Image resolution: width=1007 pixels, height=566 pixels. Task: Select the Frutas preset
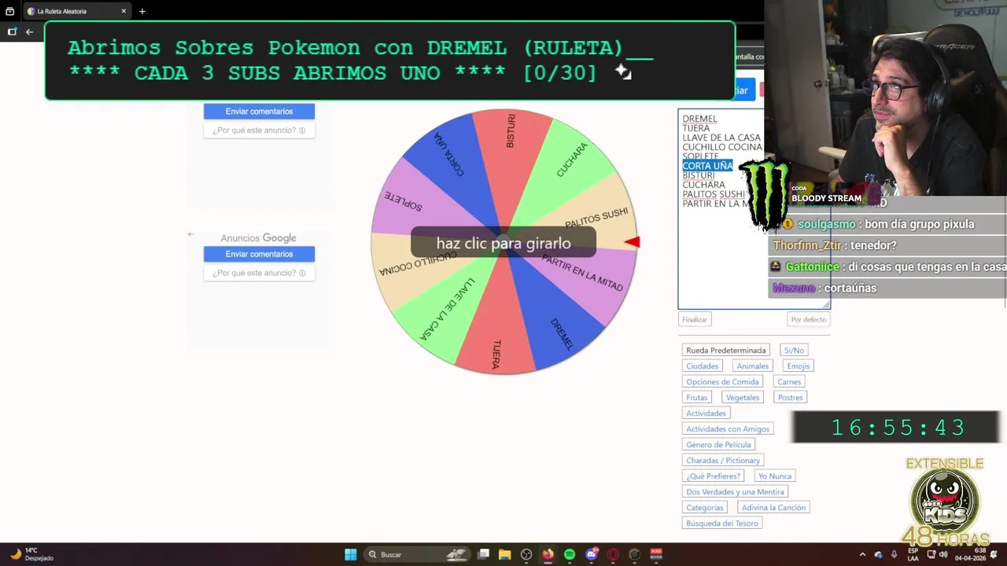(696, 398)
